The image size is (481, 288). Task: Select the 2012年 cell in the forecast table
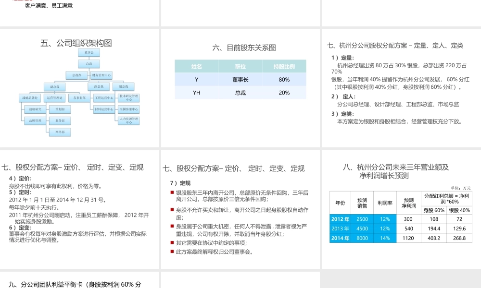(340, 219)
